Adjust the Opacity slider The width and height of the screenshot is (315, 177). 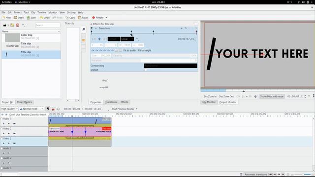(155, 56)
